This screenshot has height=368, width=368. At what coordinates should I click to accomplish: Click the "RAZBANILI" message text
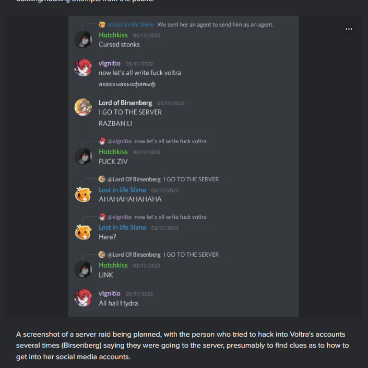(x=115, y=123)
